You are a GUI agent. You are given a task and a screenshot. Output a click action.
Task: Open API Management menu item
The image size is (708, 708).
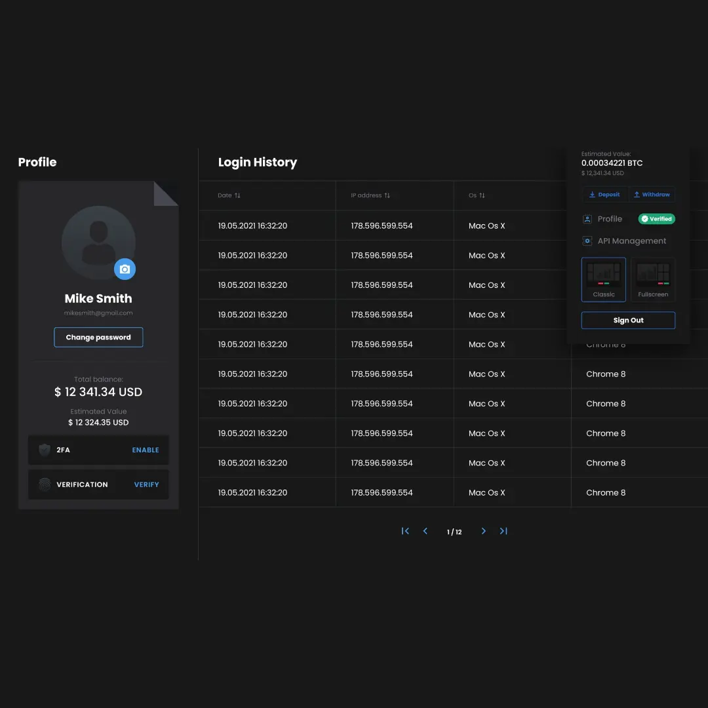631,241
